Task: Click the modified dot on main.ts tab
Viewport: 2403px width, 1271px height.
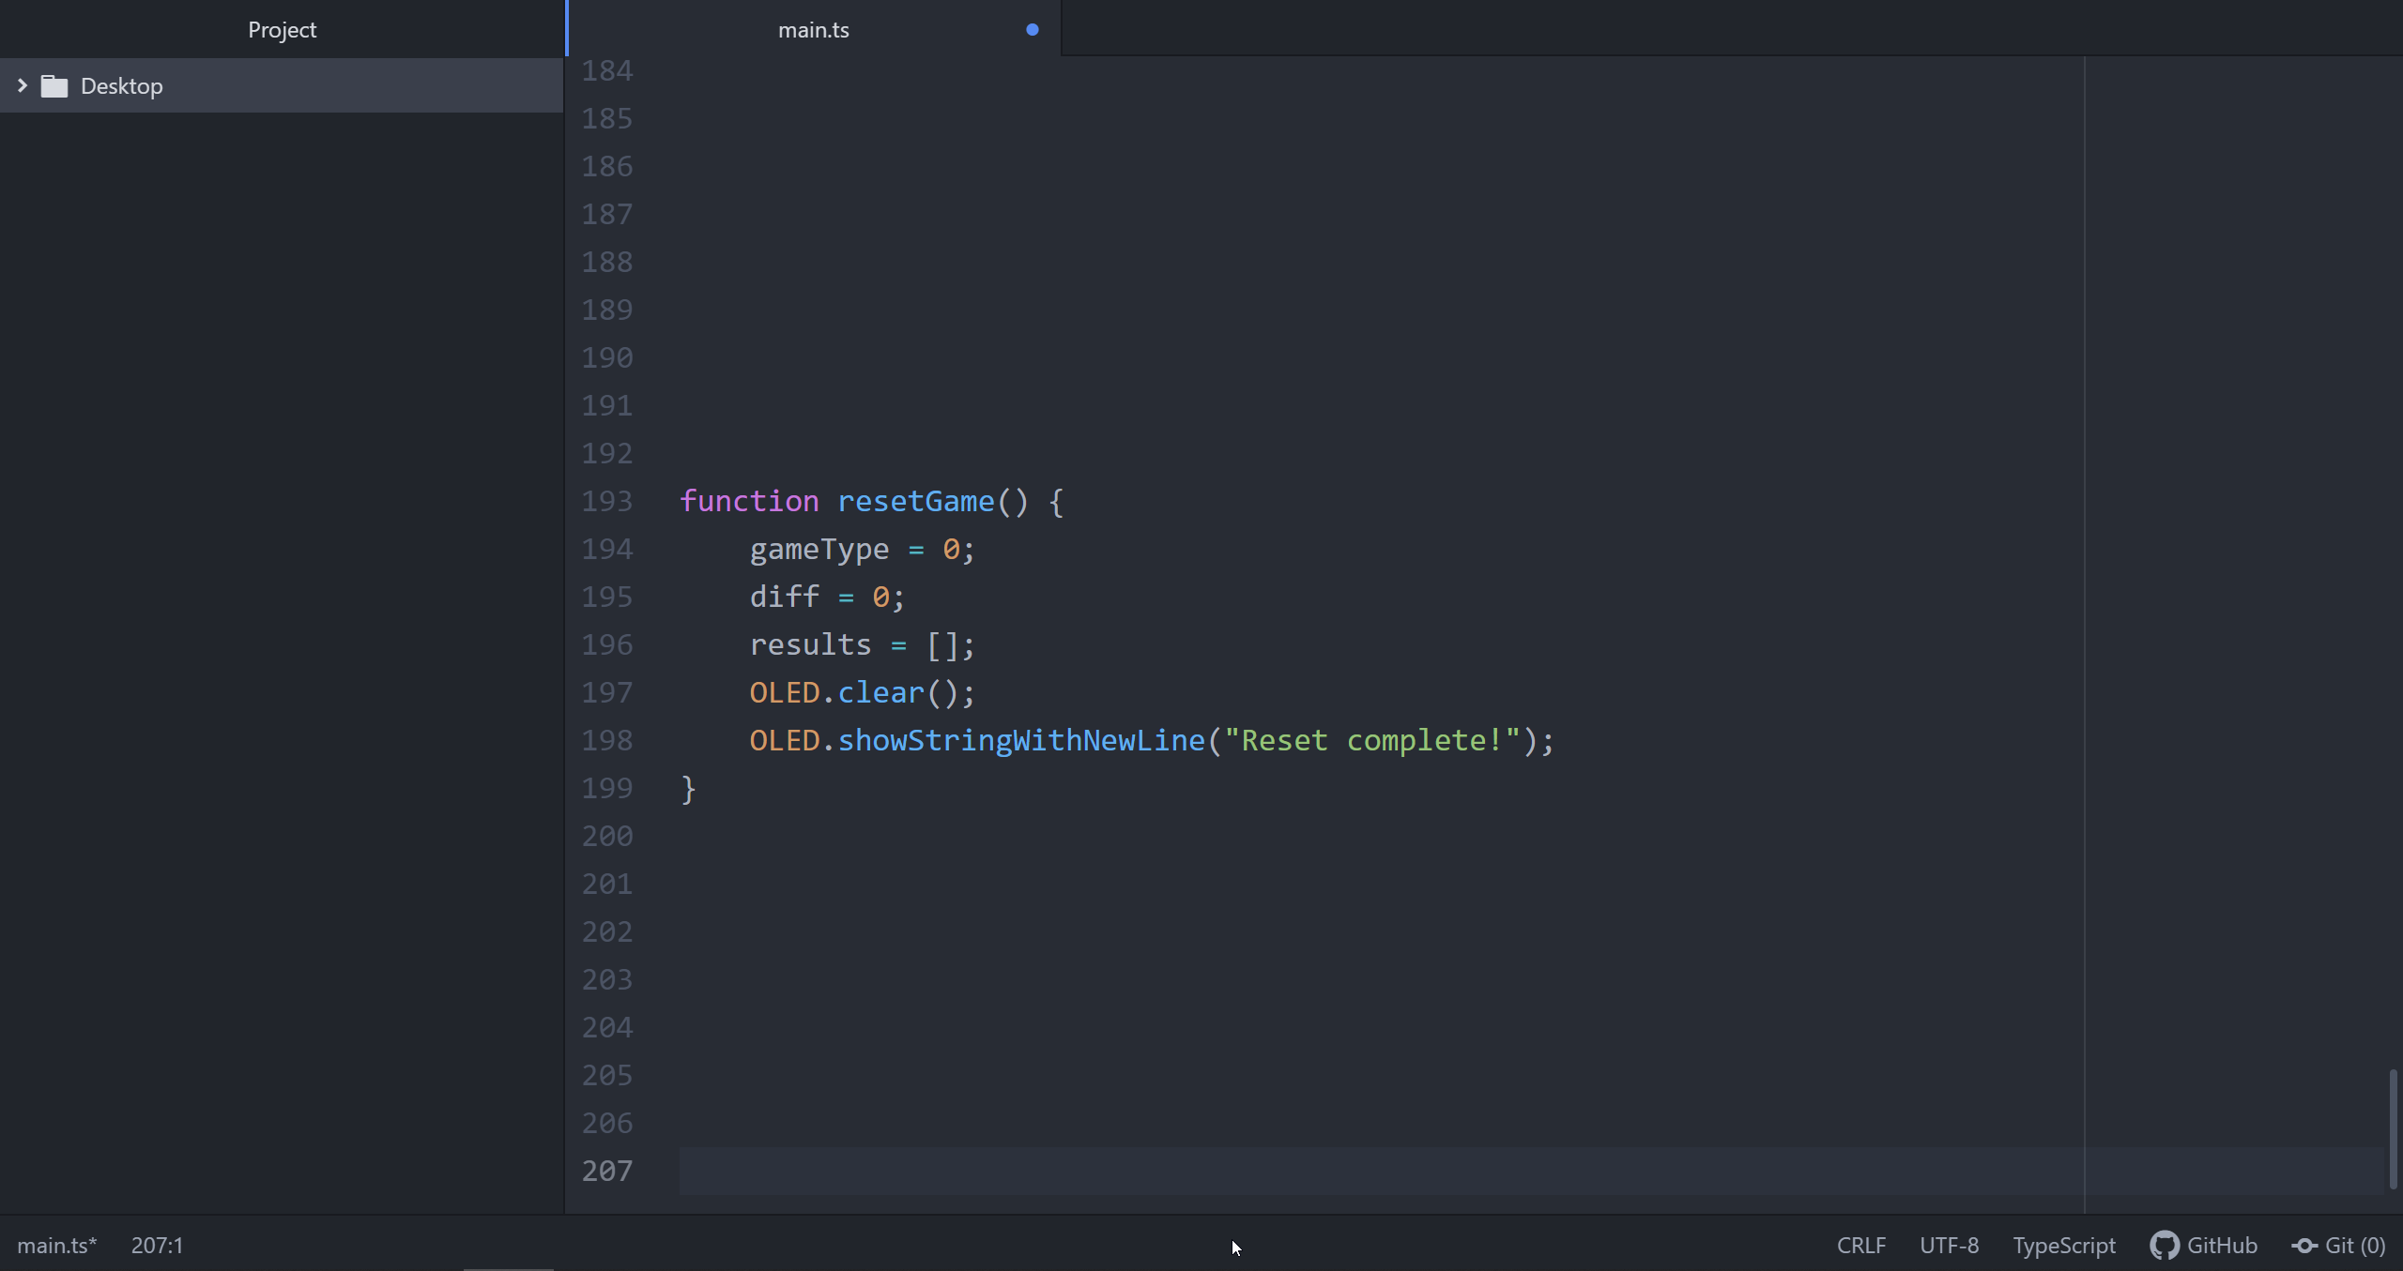Action: click(x=1032, y=30)
